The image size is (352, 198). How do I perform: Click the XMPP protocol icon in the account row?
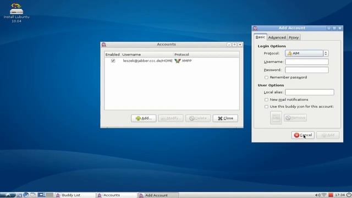coord(177,61)
